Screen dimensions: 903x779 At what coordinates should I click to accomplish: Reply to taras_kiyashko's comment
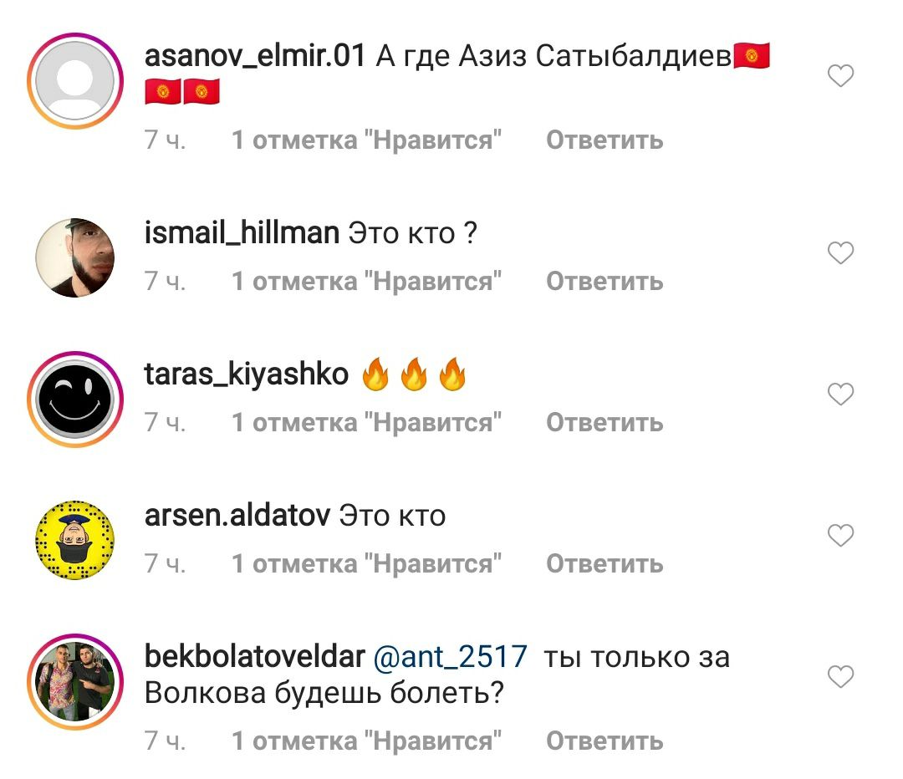(x=605, y=423)
